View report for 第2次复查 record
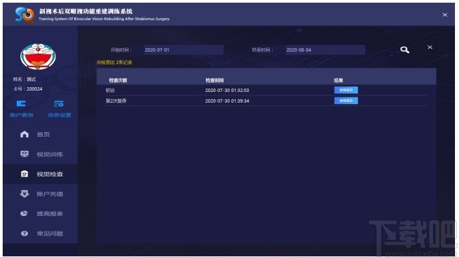This screenshot has height=257, width=459. tap(346, 101)
